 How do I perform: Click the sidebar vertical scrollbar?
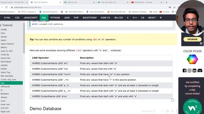(24, 38)
